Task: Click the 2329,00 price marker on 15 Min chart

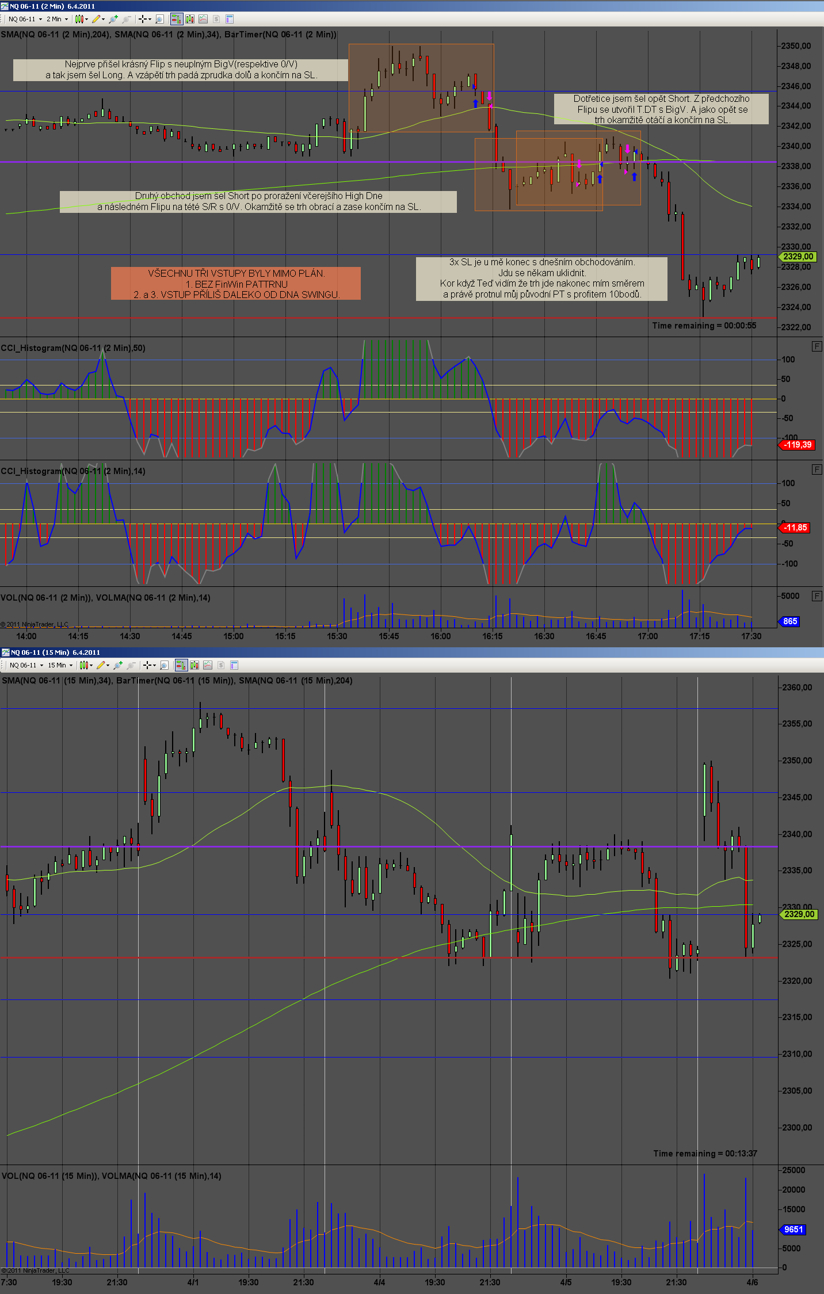Action: pyautogui.click(x=799, y=914)
